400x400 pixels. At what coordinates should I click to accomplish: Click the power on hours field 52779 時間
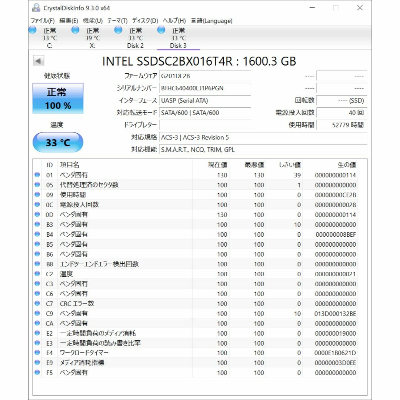click(342, 125)
